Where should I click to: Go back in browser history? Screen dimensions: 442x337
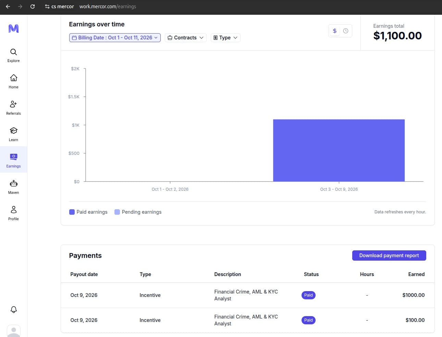click(8, 7)
